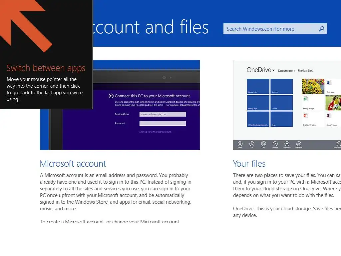Click the Clear selection icon in app bar

[x=339, y=144]
